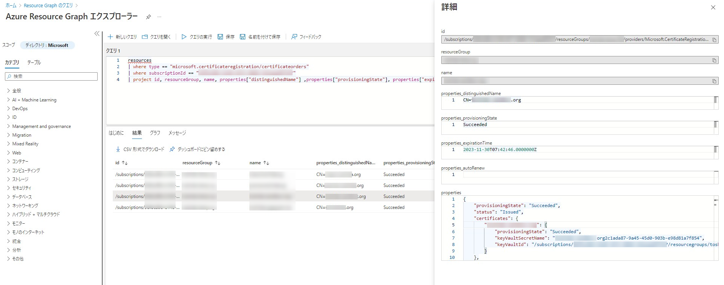Change the ディレクトリ: Microsoft scope

coord(47,45)
